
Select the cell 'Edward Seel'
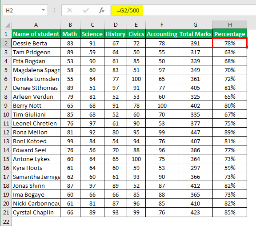[36, 150]
